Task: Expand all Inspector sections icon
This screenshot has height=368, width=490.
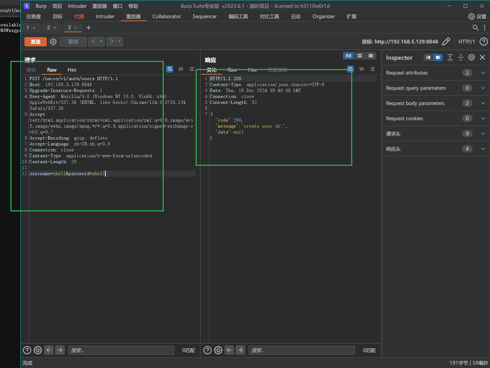Action: point(450,57)
